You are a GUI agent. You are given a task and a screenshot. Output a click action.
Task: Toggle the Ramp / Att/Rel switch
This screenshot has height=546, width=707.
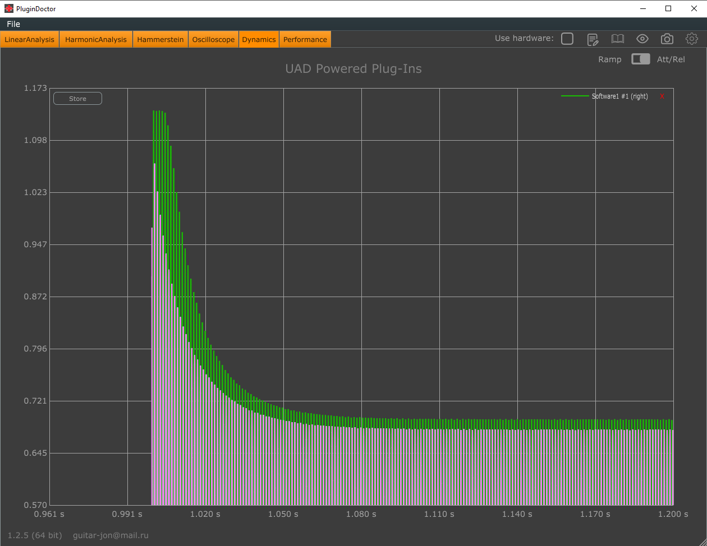[640, 59]
